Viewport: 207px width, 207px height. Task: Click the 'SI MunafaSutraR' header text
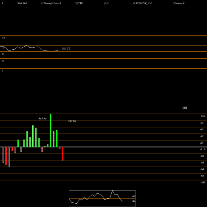[x=51, y=3]
